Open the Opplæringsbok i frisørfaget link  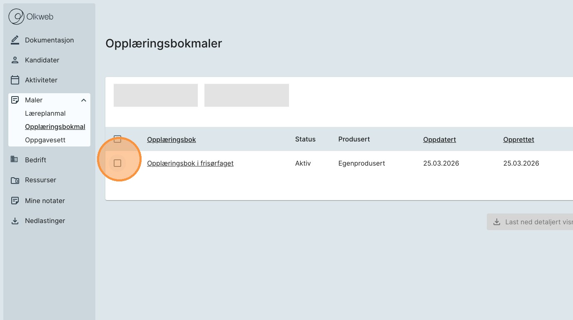190,163
